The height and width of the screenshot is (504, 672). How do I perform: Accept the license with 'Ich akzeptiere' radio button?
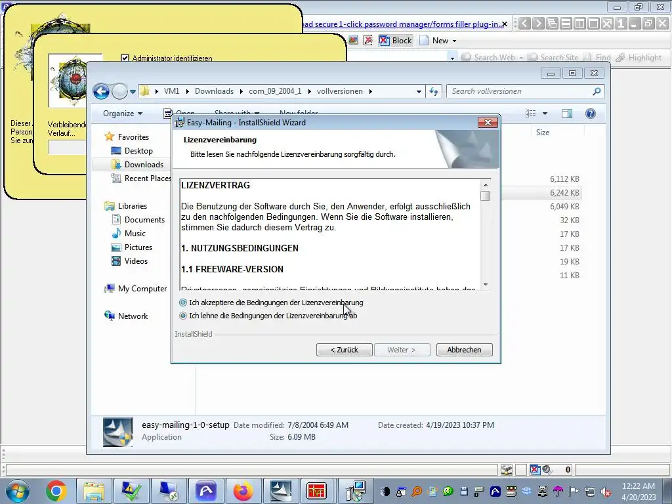[x=183, y=303]
